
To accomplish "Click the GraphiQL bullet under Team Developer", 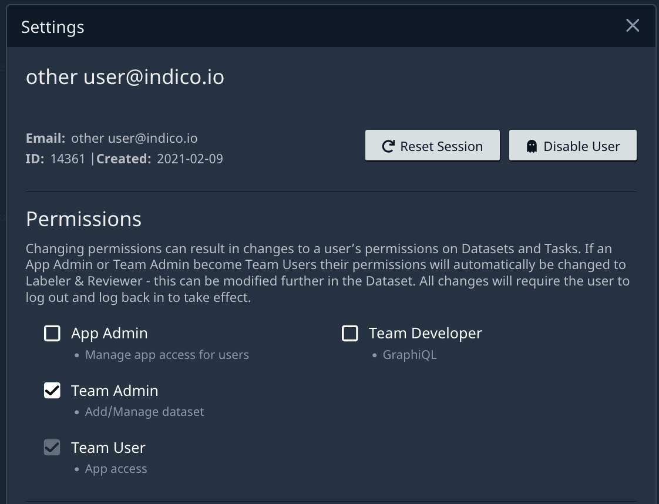I will pyautogui.click(x=409, y=355).
